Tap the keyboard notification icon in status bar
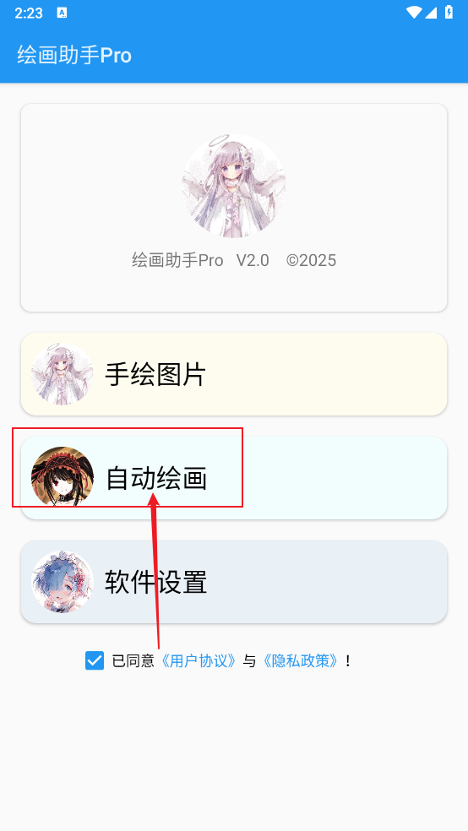This screenshot has height=831, width=468. point(62,13)
